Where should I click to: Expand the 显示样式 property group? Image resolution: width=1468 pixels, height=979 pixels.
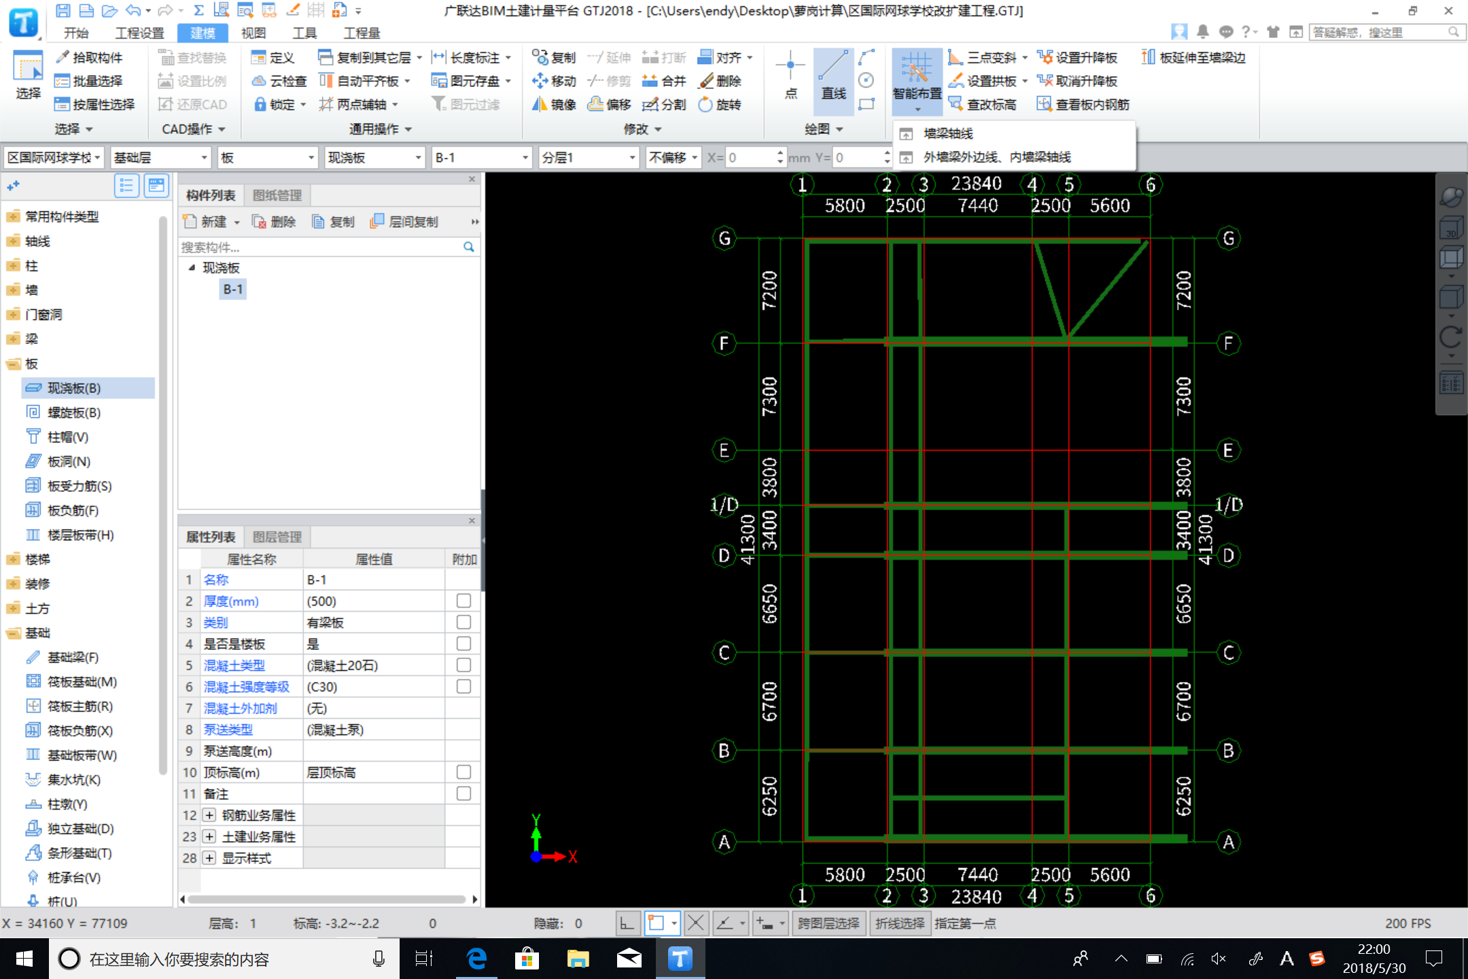pos(209,858)
